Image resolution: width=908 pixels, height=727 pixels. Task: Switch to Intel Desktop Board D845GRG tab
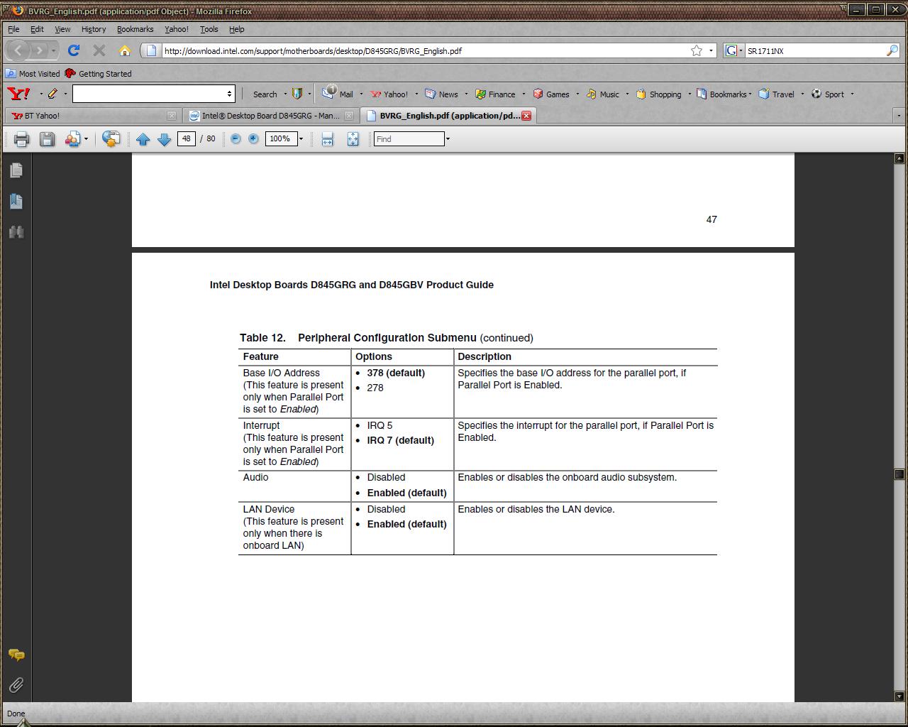270,116
